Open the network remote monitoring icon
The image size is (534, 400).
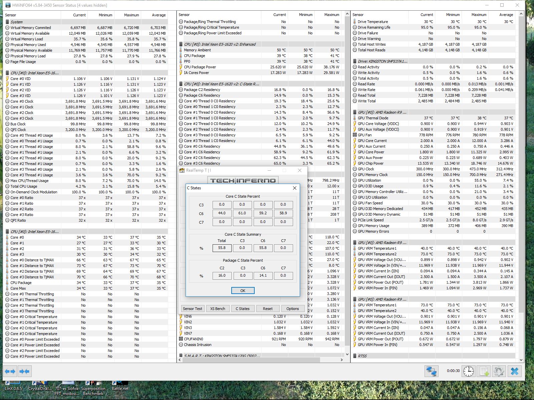tap(431, 371)
